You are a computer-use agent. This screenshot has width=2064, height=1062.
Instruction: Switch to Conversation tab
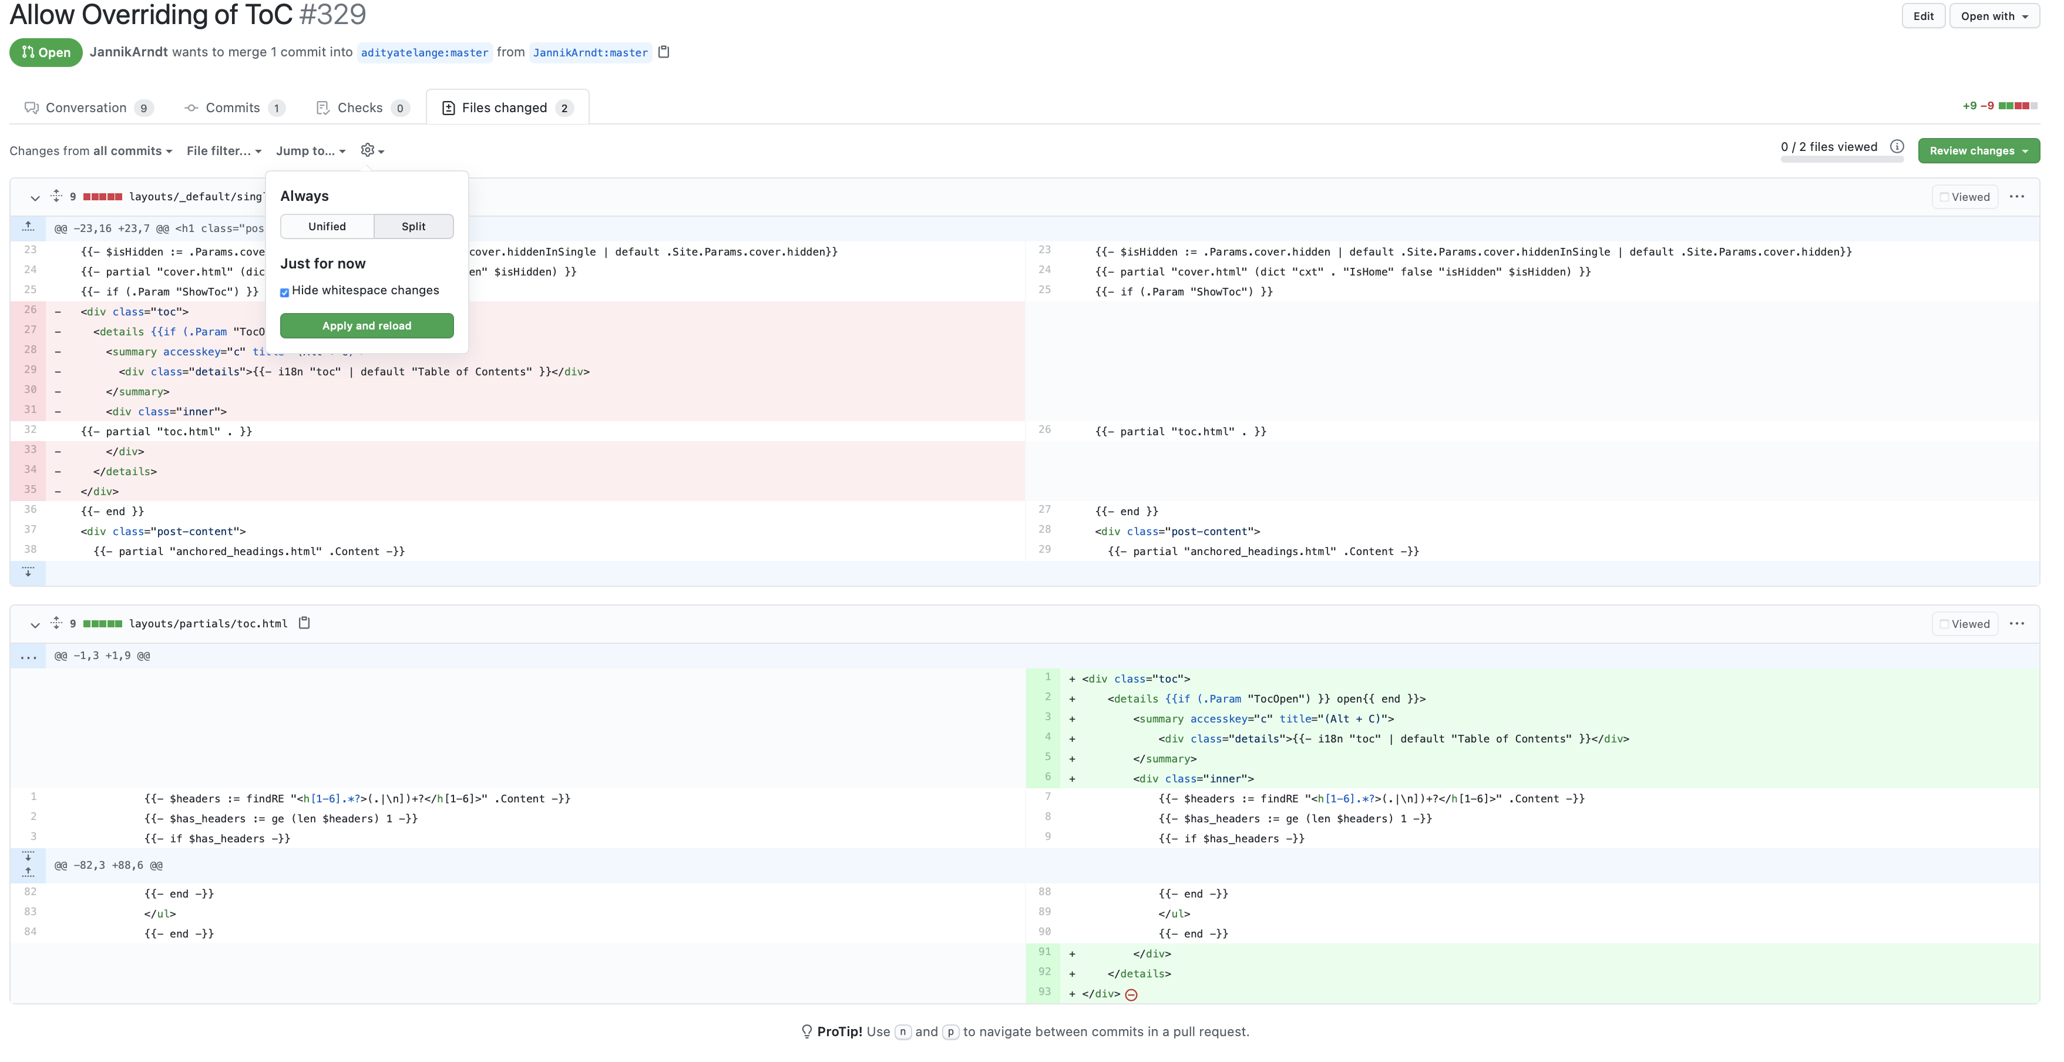tap(88, 107)
